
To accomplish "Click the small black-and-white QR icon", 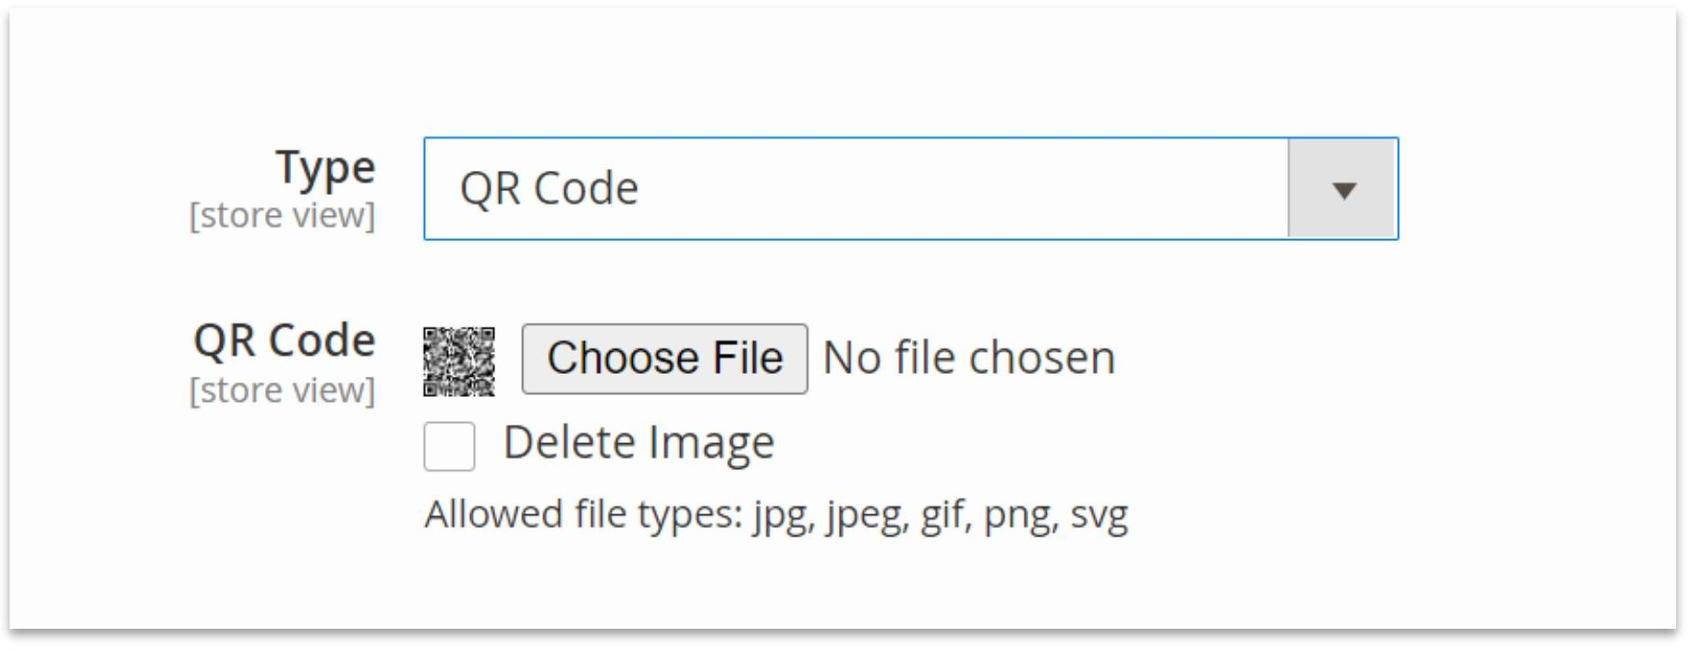I will [458, 361].
